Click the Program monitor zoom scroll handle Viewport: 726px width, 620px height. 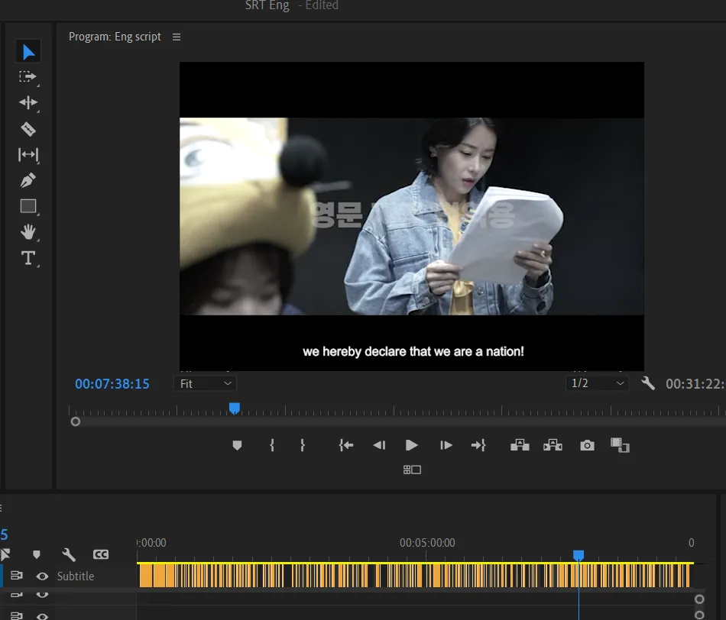point(76,421)
